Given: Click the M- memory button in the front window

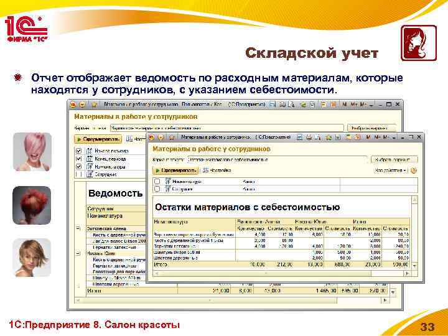Looking at the screenshot, I should 386,138.
